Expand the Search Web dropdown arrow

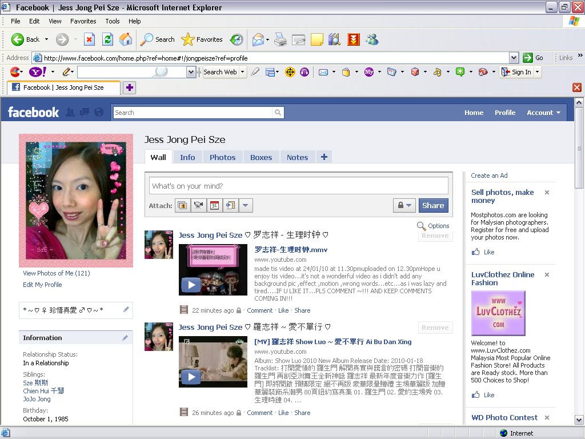point(242,72)
